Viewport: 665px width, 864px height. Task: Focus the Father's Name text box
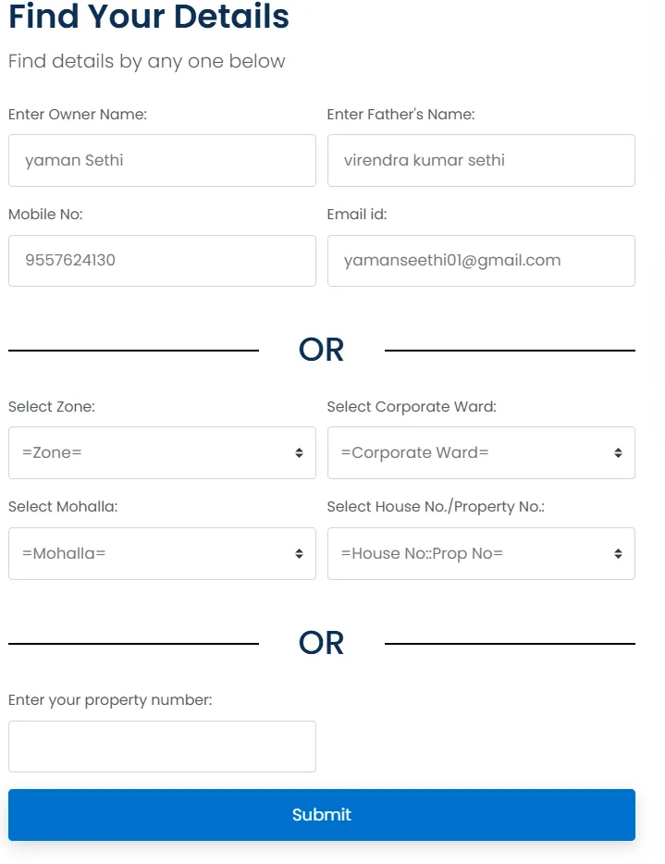tap(481, 160)
